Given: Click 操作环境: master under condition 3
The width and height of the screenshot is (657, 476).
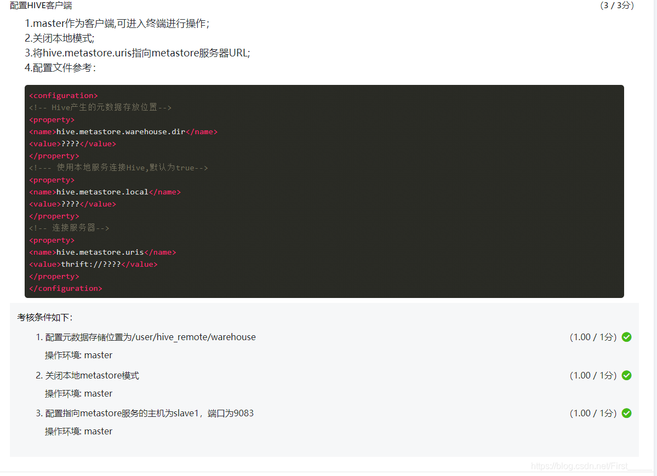Looking at the screenshot, I should point(79,431).
